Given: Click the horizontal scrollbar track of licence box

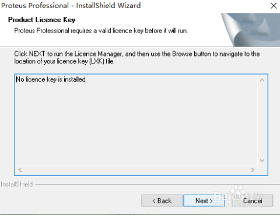Looking at the screenshot, I should [136, 170].
